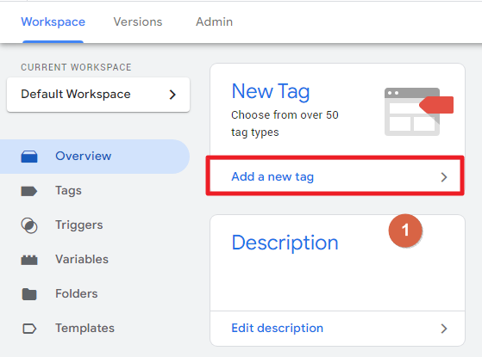Expand the Default Workspace chevron
The width and height of the screenshot is (482, 357).
[172, 95]
